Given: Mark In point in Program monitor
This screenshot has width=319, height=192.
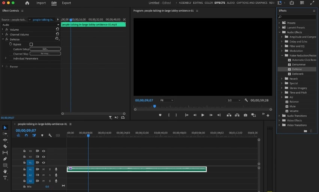Looking at the screenshot, I should (x=169, y=115).
